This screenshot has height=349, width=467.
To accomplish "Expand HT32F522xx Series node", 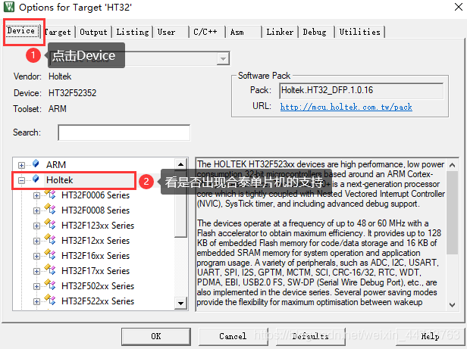I will pyautogui.click(x=36, y=301).
